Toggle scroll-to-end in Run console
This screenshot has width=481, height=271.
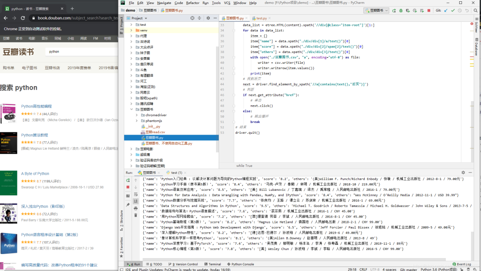pos(135,201)
